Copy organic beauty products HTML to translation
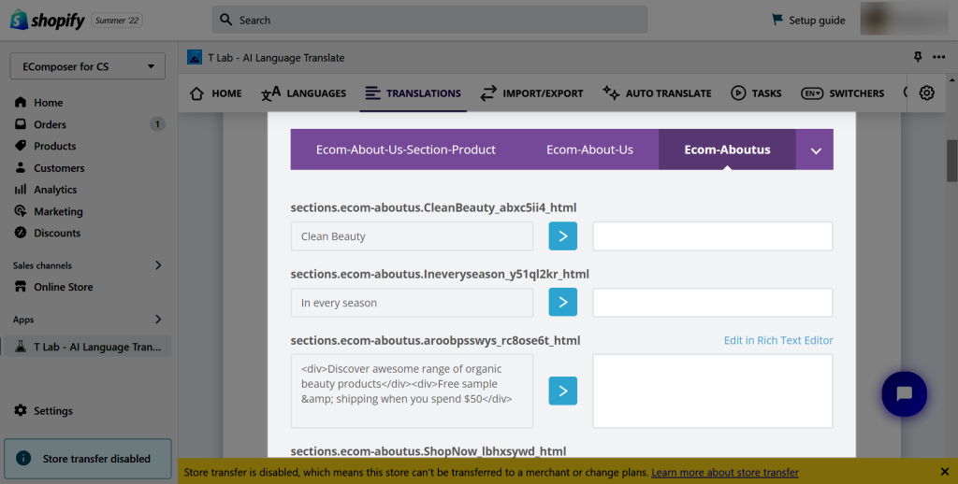958x484 pixels. (562, 391)
